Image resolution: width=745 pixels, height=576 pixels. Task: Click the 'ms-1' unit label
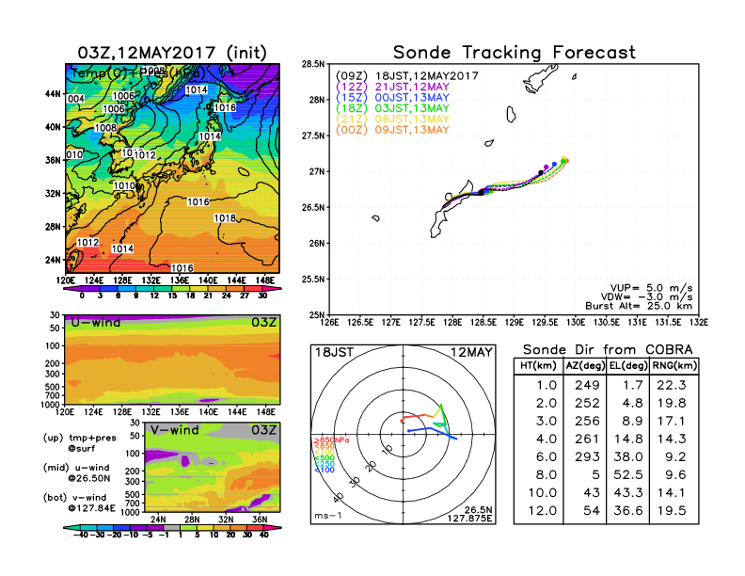click(328, 516)
